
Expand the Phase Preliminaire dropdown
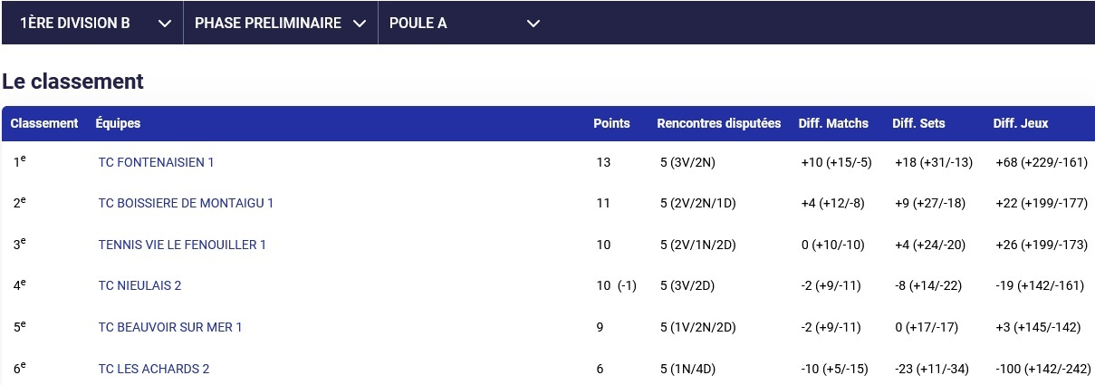(279, 24)
